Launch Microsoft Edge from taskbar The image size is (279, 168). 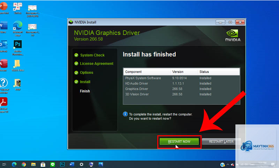[14, 165]
